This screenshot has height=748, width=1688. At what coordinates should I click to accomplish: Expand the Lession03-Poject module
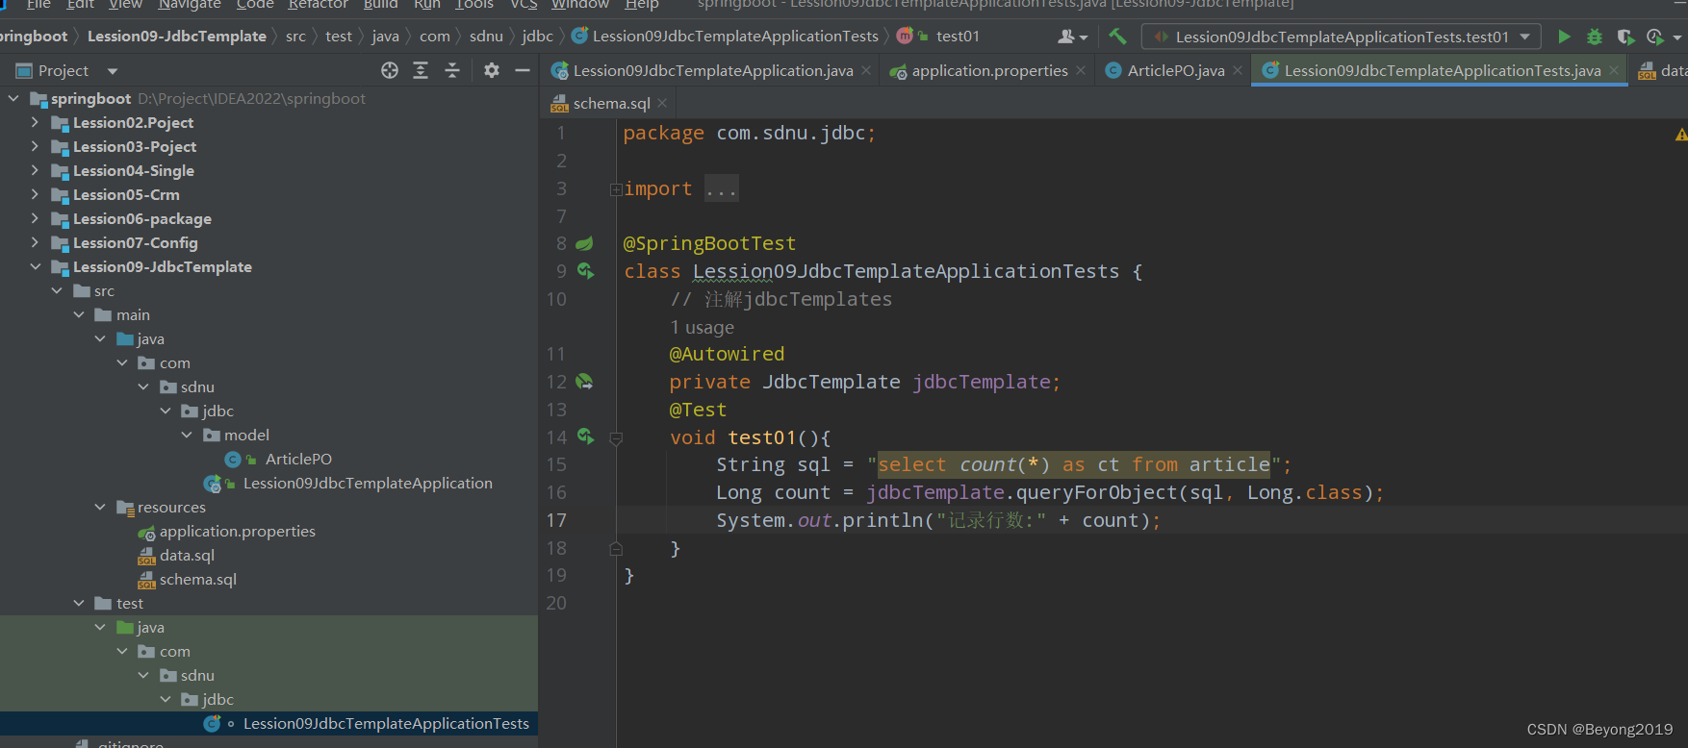pos(36,146)
